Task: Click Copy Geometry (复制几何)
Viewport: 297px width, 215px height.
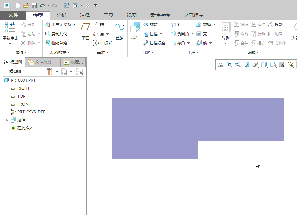Action: click(x=56, y=34)
